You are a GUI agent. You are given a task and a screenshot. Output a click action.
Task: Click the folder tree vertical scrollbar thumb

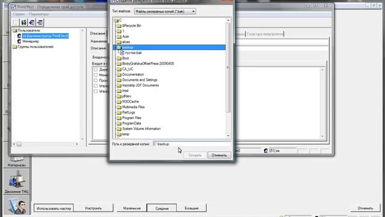pos(228,68)
